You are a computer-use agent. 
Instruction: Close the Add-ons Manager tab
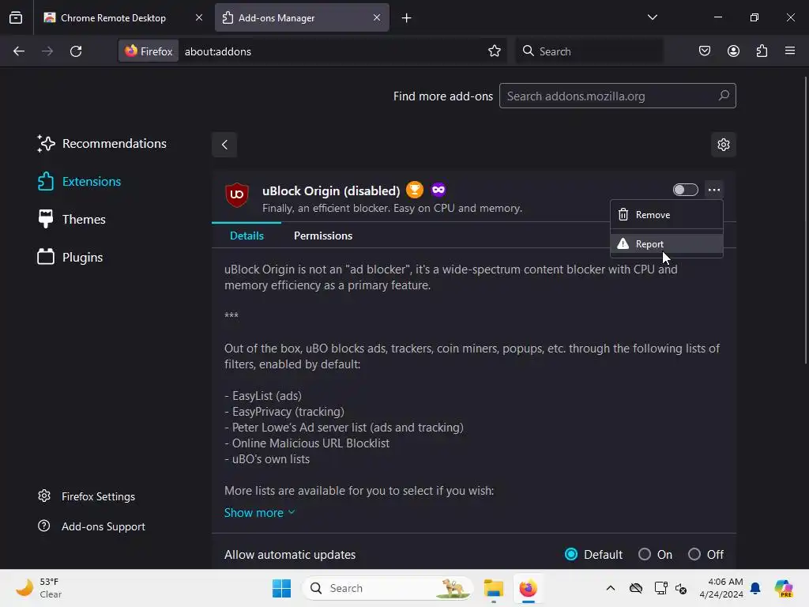[x=377, y=17]
